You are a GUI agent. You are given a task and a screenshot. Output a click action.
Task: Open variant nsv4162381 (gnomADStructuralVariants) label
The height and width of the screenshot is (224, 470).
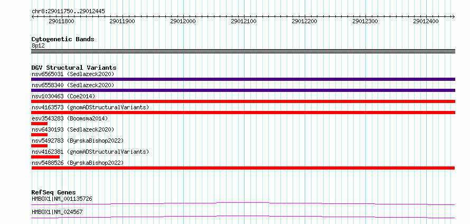point(90,152)
